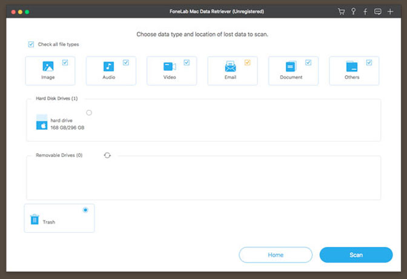Click the 'Others' label text
407x279 pixels.
[x=352, y=77]
